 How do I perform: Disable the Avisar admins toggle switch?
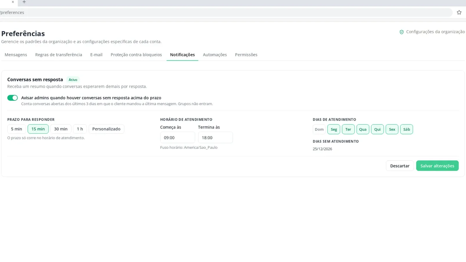[x=13, y=98]
